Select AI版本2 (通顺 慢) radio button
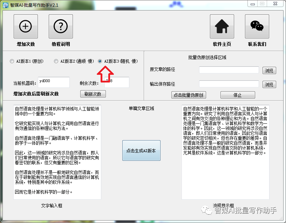This screenshot has height=223, width=286. tap(56, 61)
